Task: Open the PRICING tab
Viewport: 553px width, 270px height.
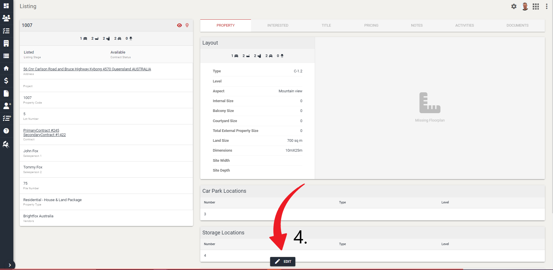Action: click(371, 25)
